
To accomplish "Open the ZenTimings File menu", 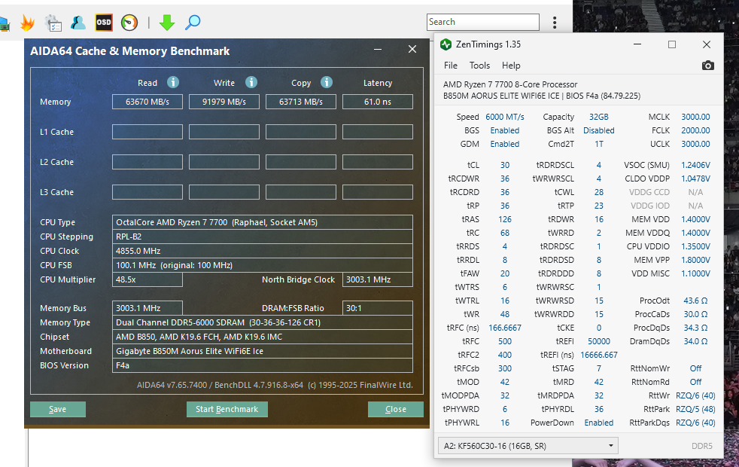I will (x=451, y=66).
